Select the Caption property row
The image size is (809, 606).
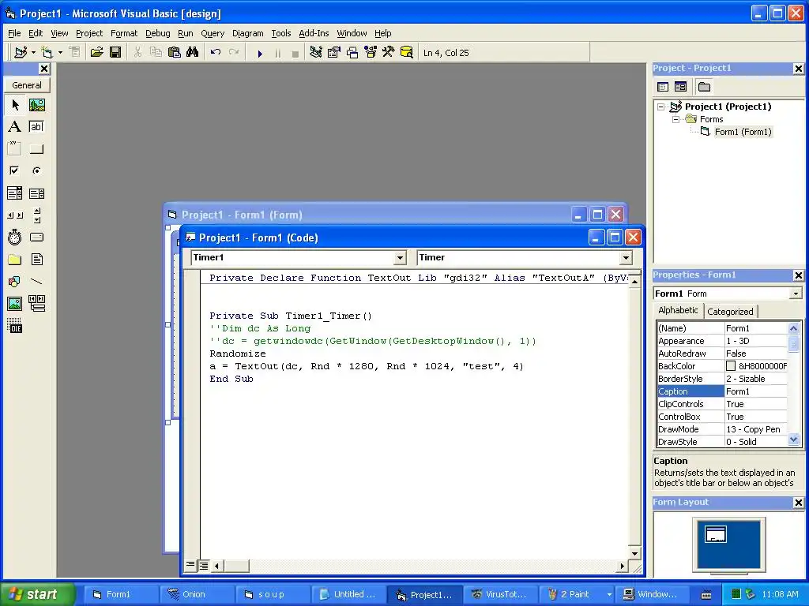722,391
